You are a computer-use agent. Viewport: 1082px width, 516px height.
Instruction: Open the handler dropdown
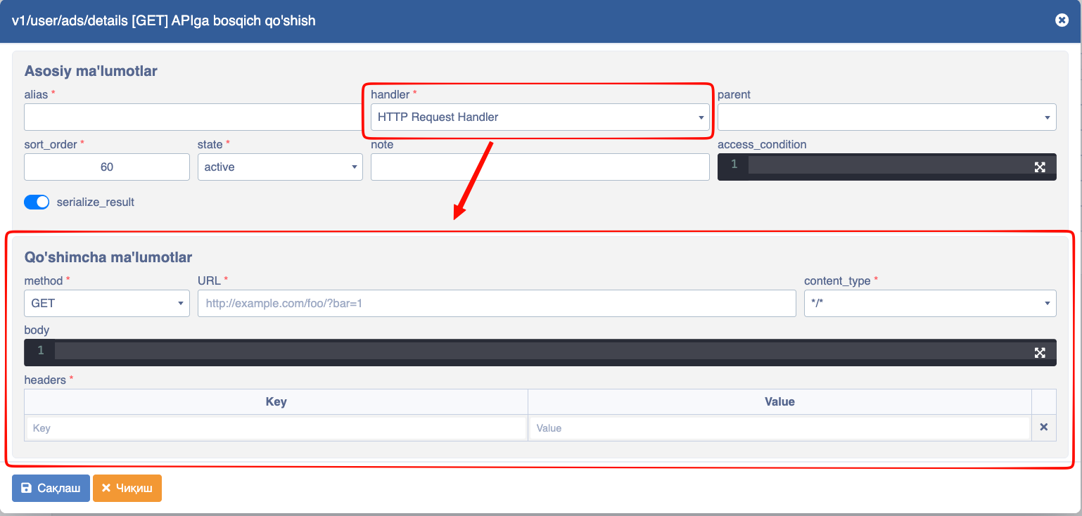[x=540, y=117]
